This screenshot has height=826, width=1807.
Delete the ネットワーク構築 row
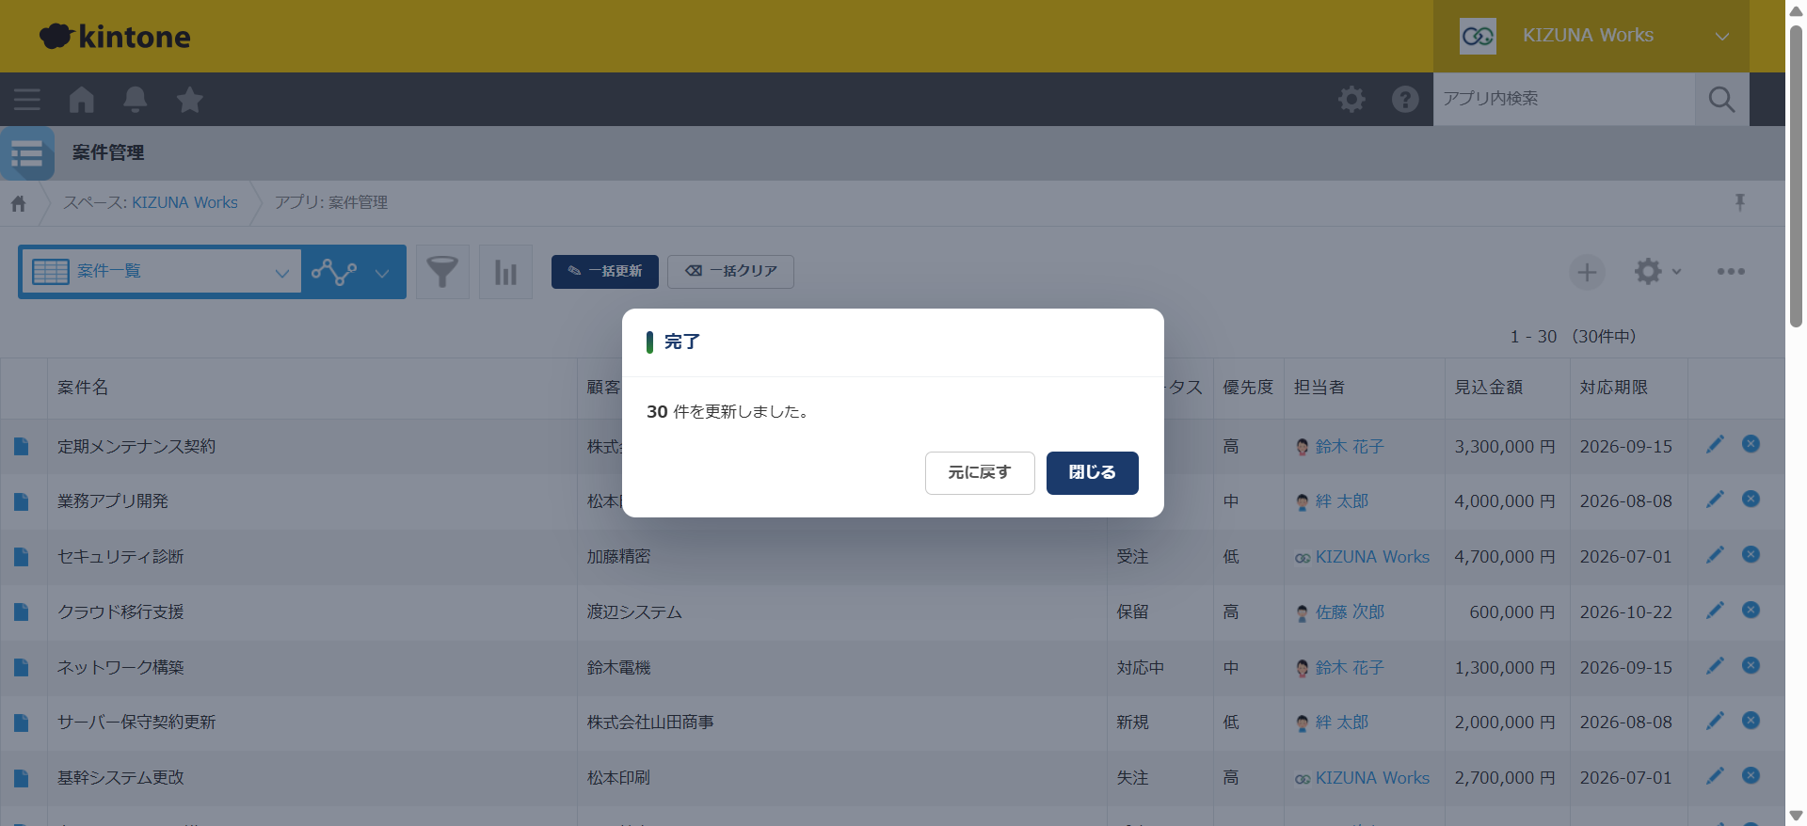click(1751, 665)
